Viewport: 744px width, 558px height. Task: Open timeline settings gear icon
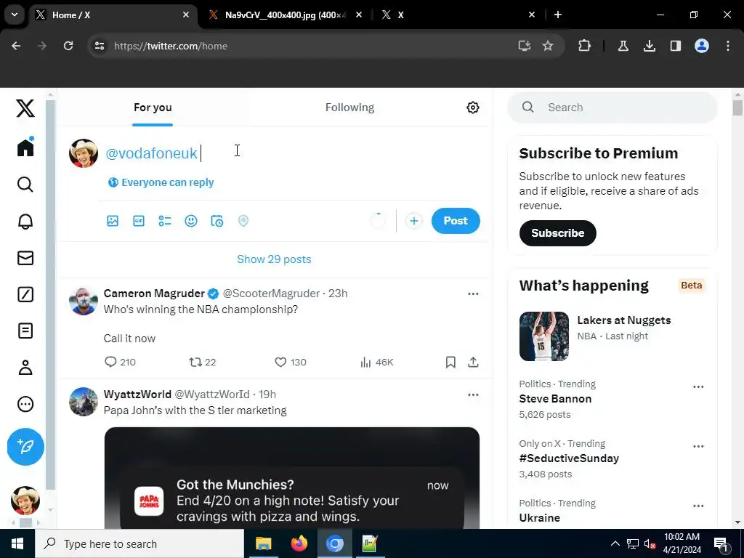coord(472,108)
